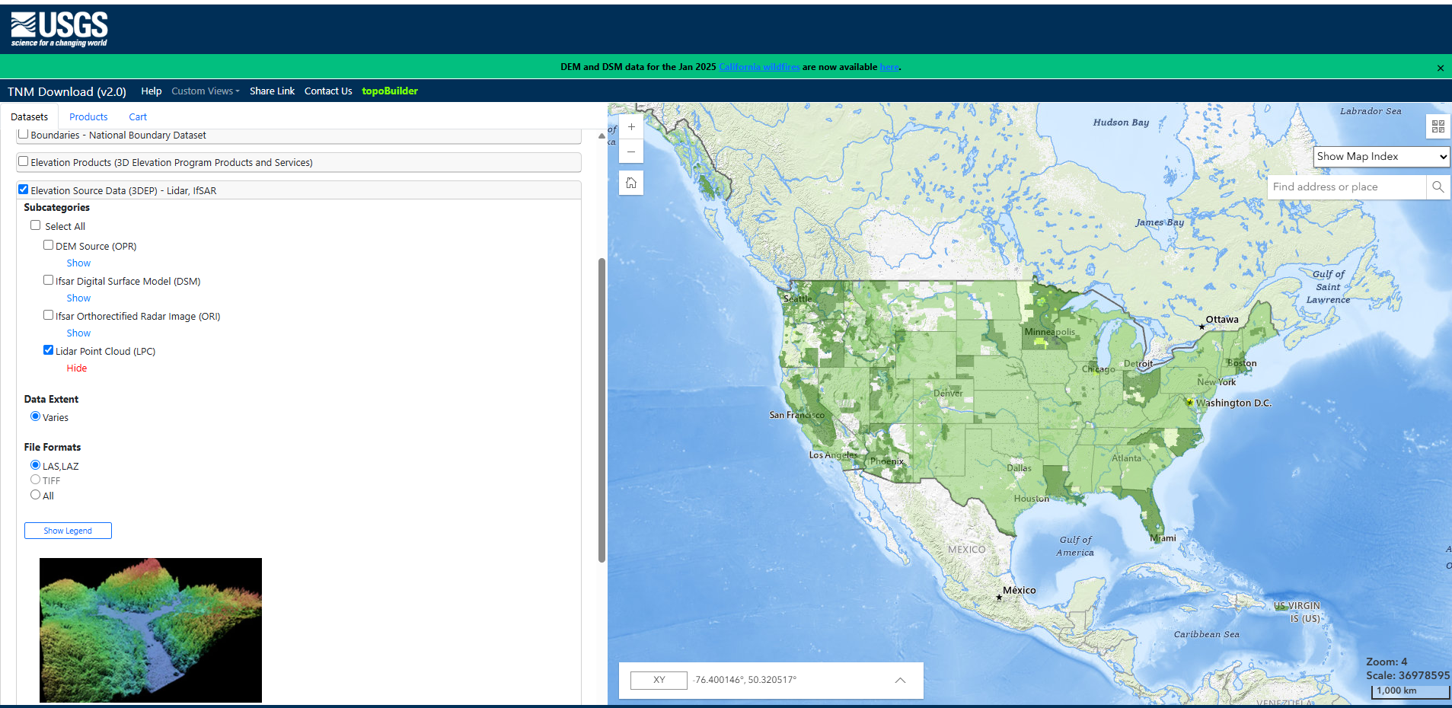Screen dimensions: 1452x708
Task: Zoom out on the map
Action: (631, 151)
